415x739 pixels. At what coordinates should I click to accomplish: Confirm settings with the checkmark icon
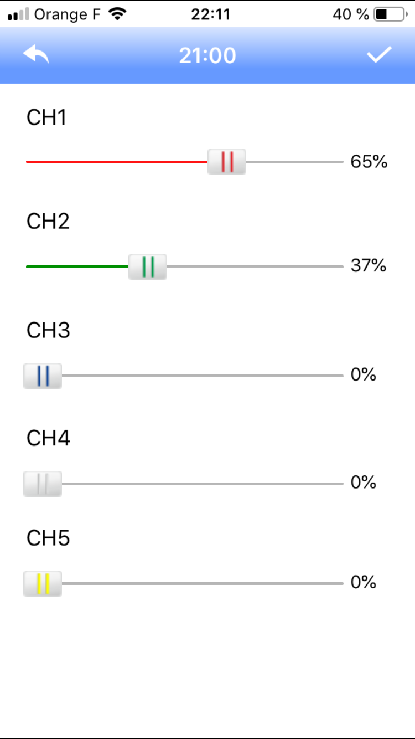pyautogui.click(x=379, y=55)
